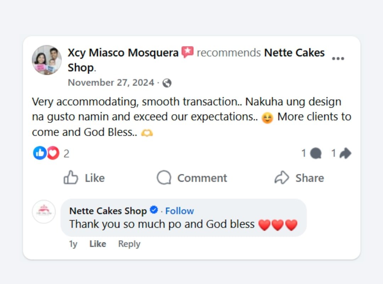Click the comment count bubble icon

[x=316, y=153]
